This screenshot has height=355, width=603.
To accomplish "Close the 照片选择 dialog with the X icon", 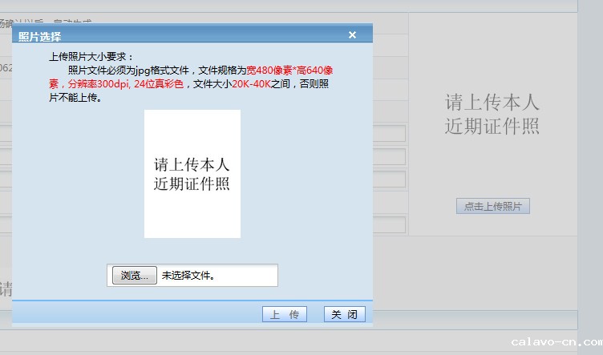I will pos(352,35).
